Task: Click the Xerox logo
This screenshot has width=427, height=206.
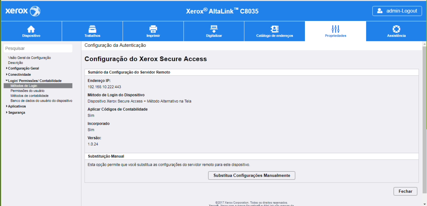Action: tap(23, 11)
